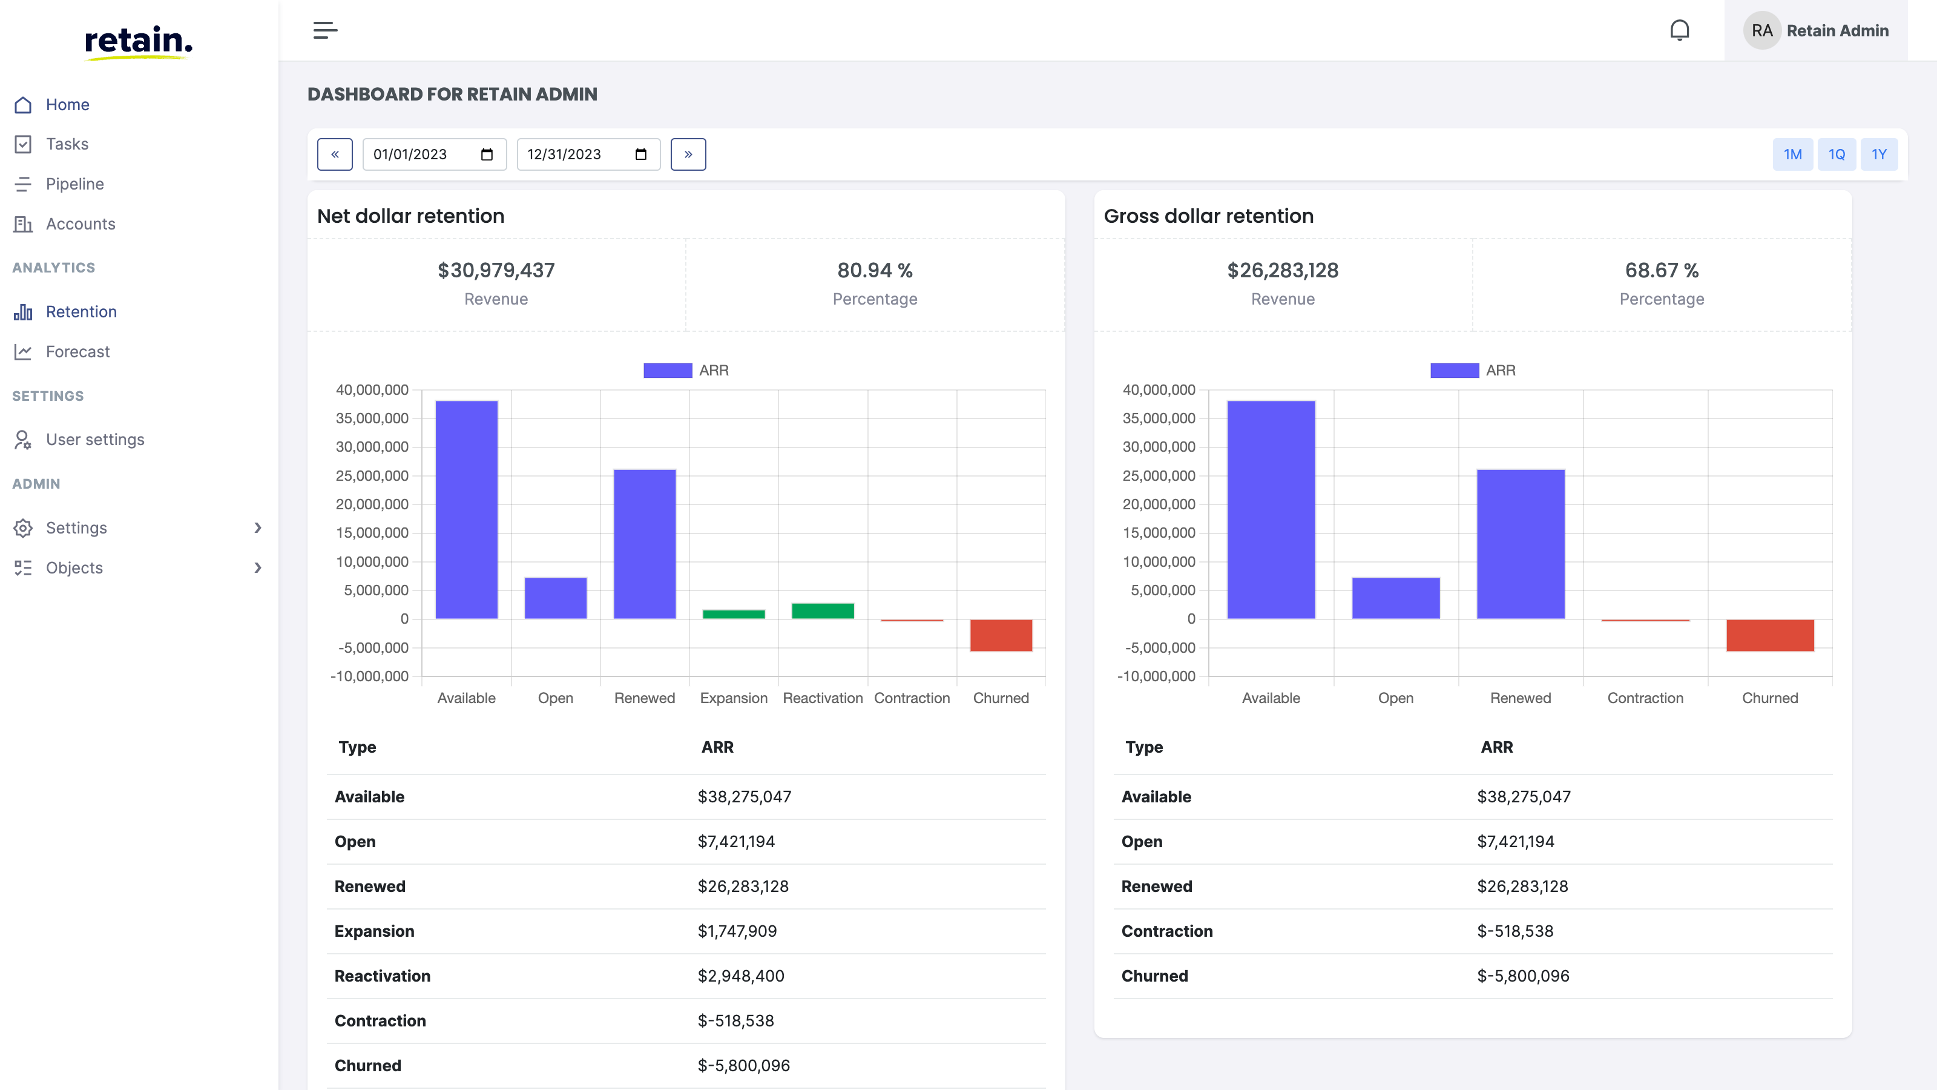Click the next period arrow button
Image resolution: width=1937 pixels, height=1090 pixels.
(688, 153)
